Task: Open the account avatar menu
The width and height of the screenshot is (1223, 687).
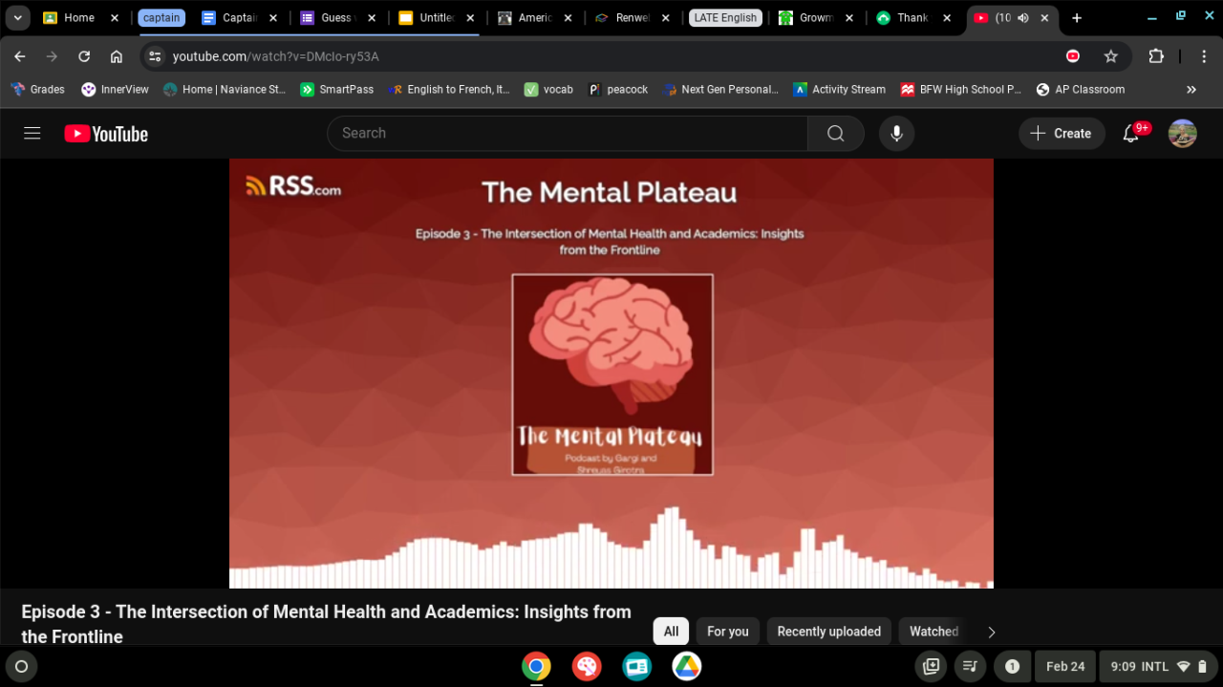Action: pos(1182,134)
